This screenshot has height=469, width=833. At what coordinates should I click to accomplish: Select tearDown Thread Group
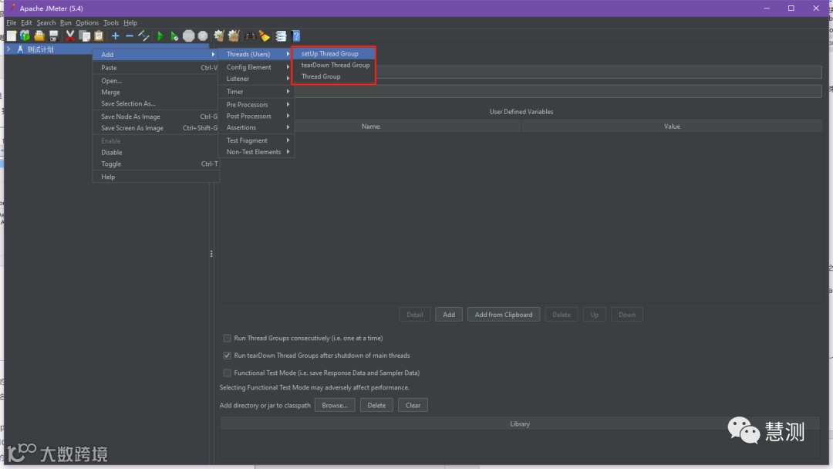click(334, 65)
